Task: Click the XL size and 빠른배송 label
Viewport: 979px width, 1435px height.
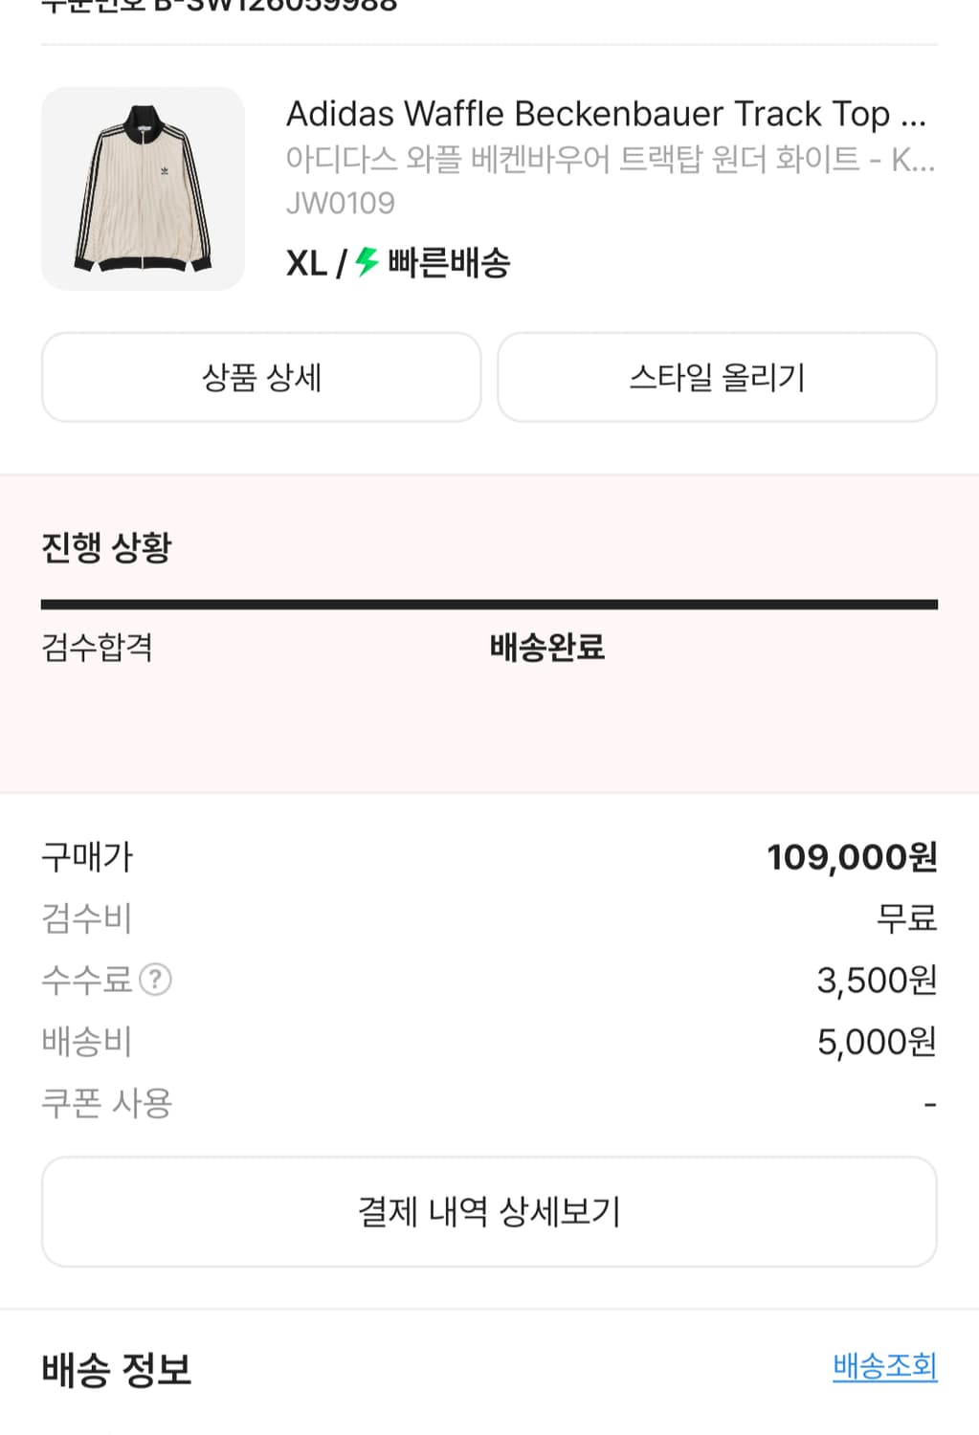Action: coord(398,262)
